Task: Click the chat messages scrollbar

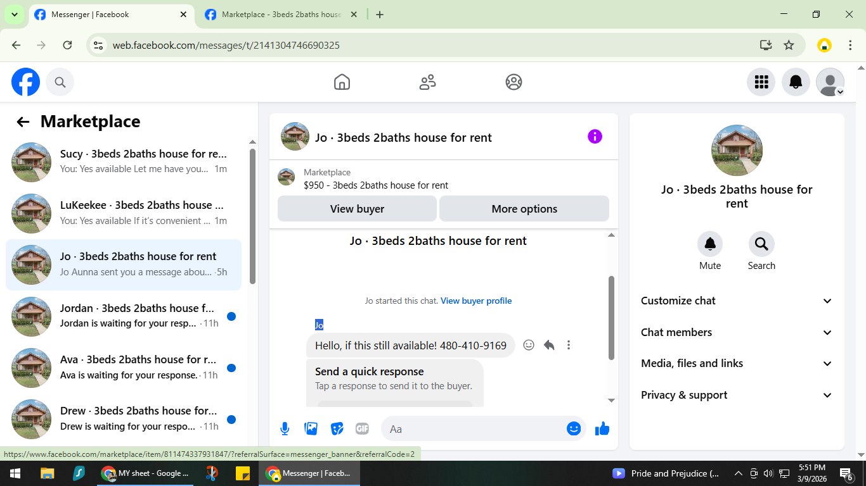Action: click(611, 318)
